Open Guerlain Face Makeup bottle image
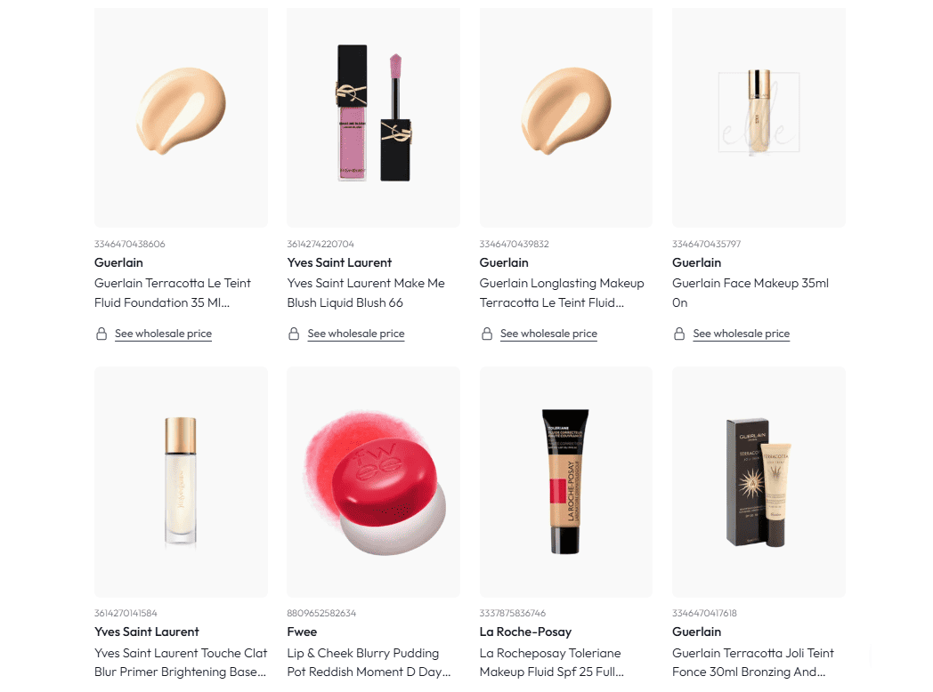933x692 pixels. (x=759, y=117)
